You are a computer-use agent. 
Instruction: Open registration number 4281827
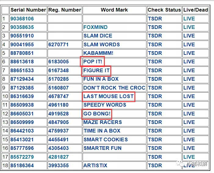pos(59,157)
